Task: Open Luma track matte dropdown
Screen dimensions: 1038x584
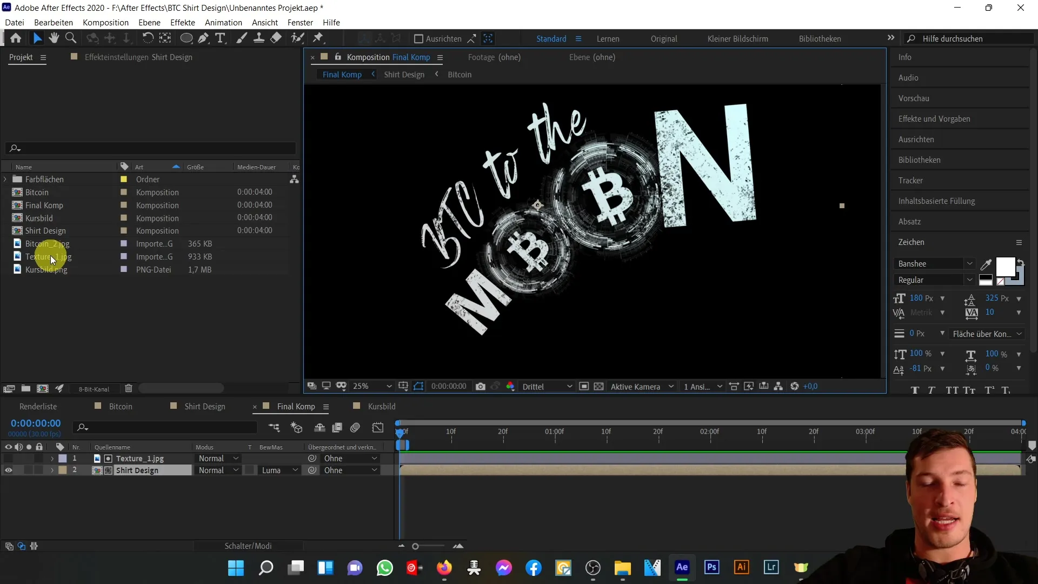Action: [x=280, y=470]
